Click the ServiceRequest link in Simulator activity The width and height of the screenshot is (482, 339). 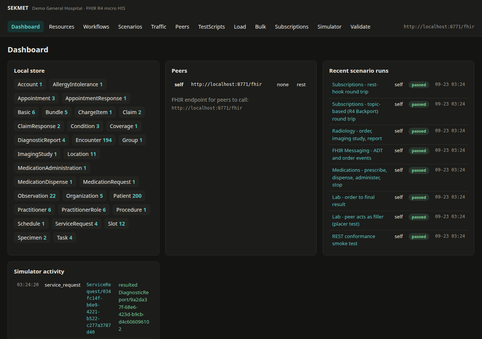coord(99,308)
